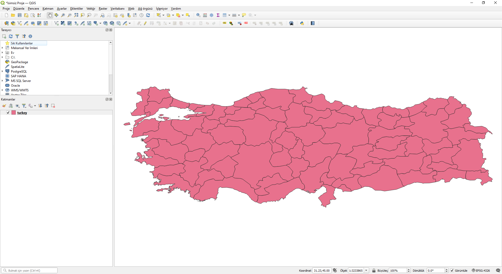Open project using the folder icon
502x274 pixels.
click(x=13, y=15)
